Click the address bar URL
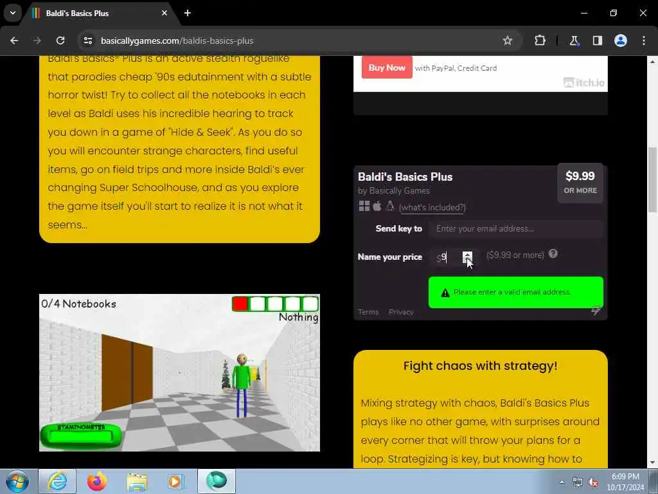 point(177,41)
